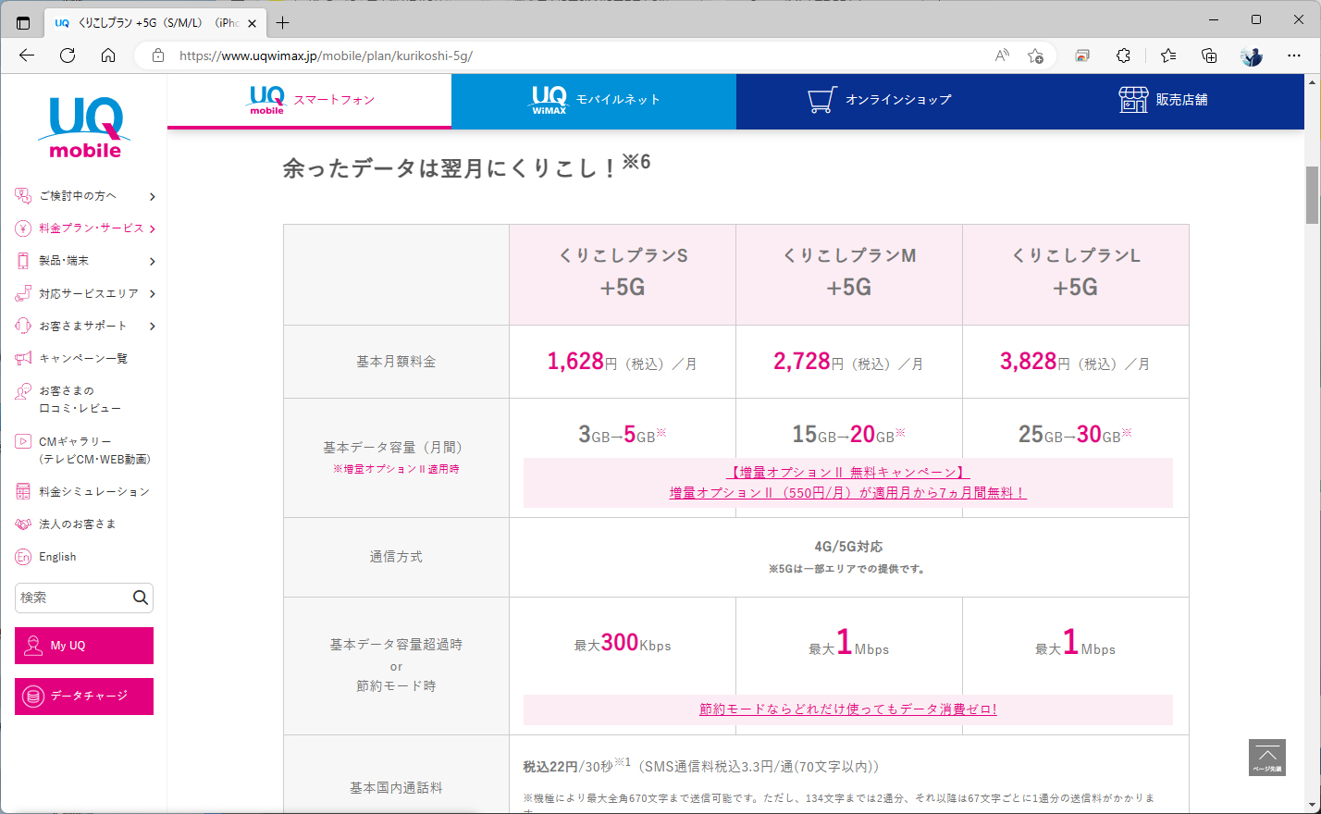Switch to UQ WiMAX モバイルネット tab
Image resolution: width=1321 pixels, height=814 pixels.
pyautogui.click(x=594, y=100)
